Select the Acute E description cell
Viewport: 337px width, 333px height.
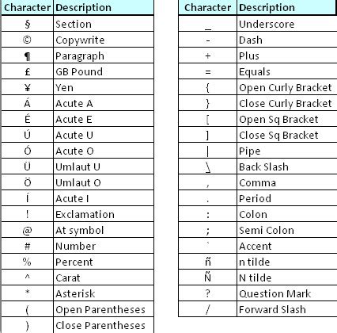[104, 119]
